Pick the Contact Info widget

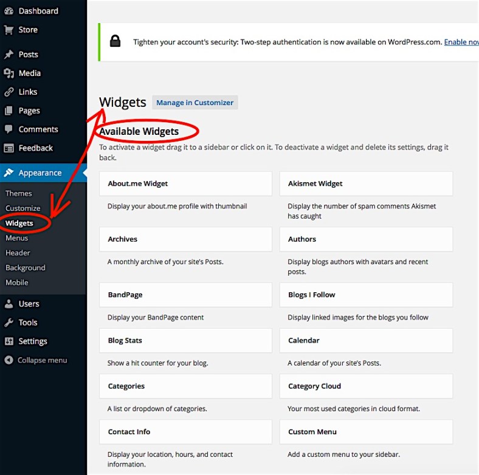pyautogui.click(x=185, y=432)
